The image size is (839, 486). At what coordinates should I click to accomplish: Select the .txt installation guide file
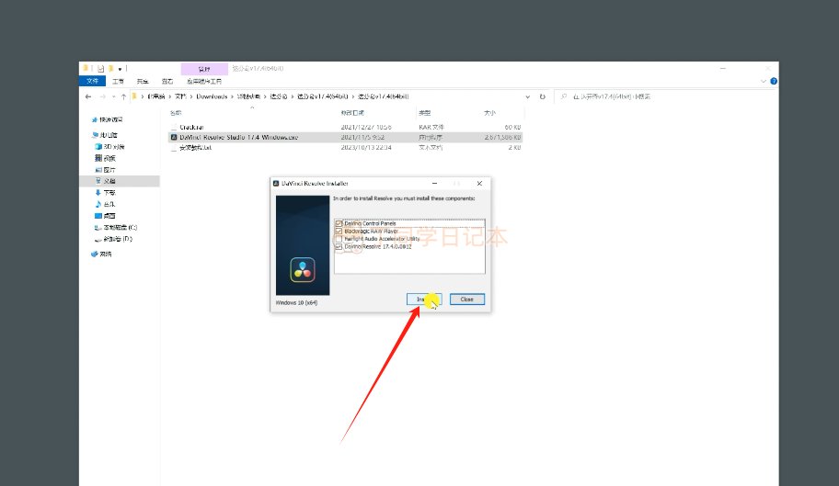[x=195, y=147]
